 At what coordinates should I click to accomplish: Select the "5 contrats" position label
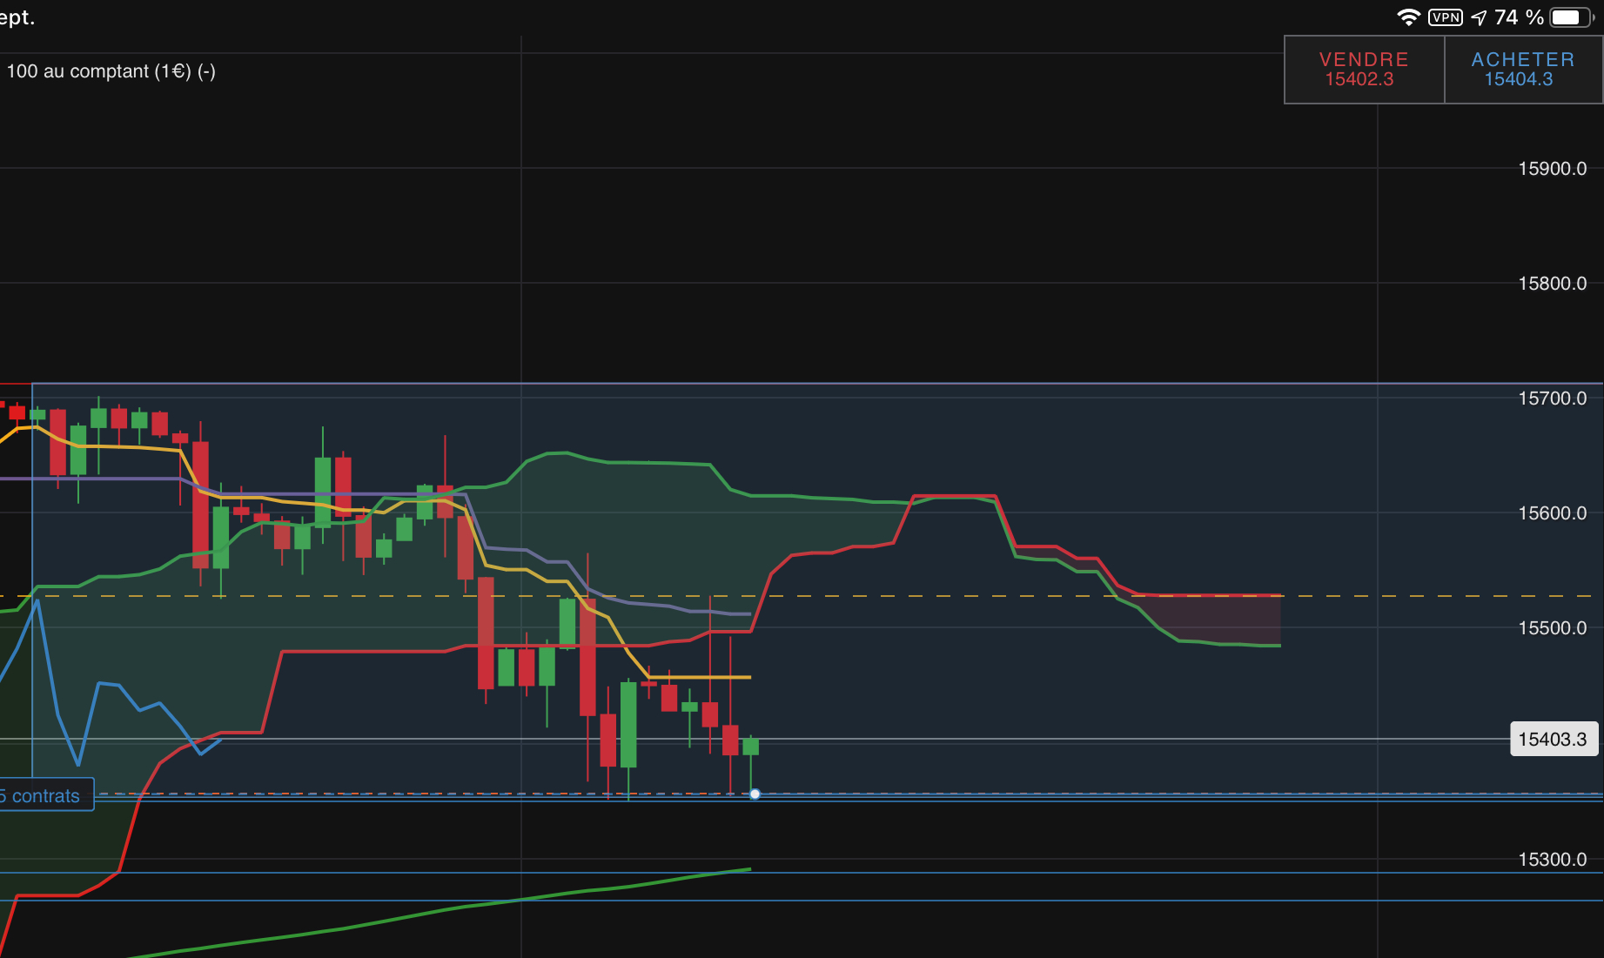pyautogui.click(x=44, y=795)
